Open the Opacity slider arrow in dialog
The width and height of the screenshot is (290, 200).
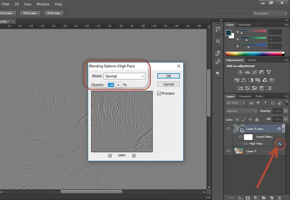point(118,85)
